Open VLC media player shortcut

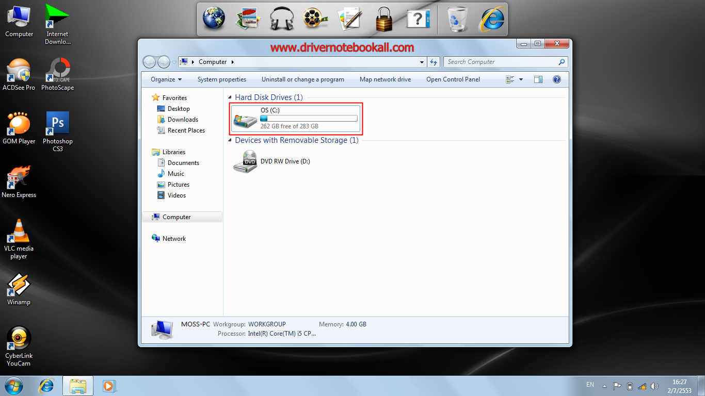(x=19, y=239)
